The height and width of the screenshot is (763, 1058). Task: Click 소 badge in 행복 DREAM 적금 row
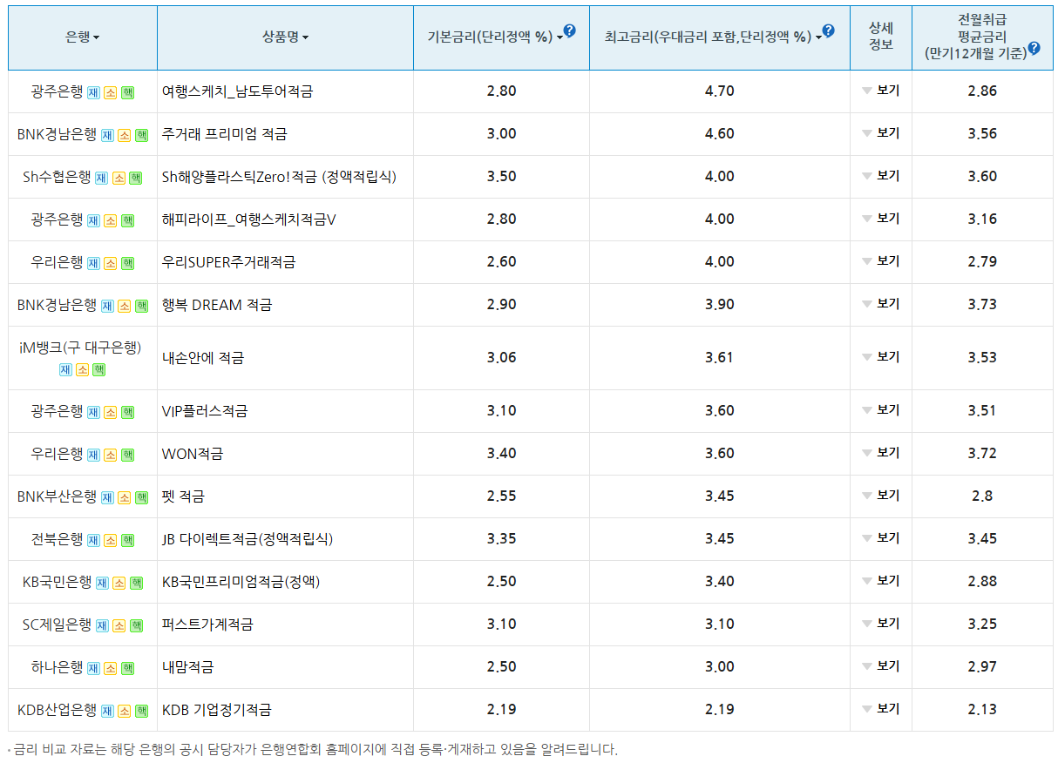[x=125, y=306]
